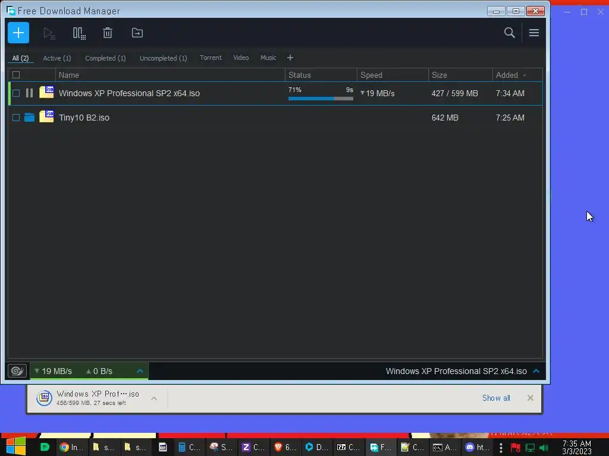Sort by the Name column header
This screenshot has width=609, height=456.
pyautogui.click(x=170, y=75)
